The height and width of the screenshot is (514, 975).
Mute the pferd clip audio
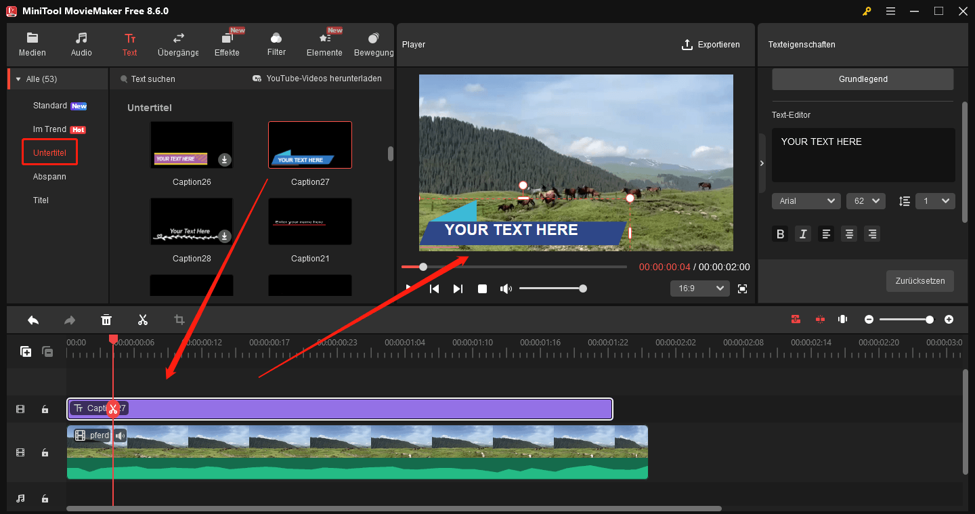coord(120,435)
